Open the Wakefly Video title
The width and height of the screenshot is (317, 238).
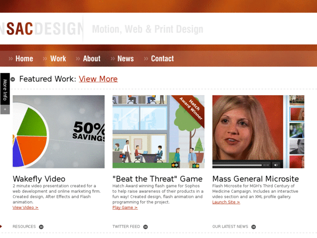coord(39,179)
